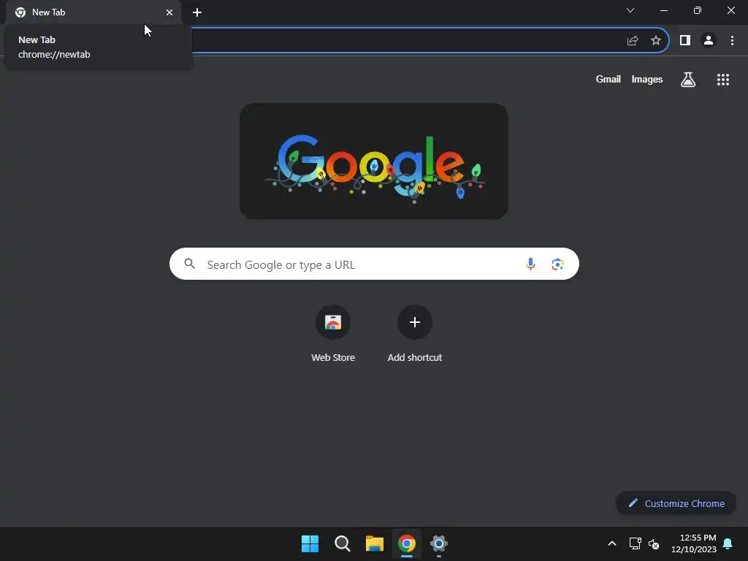
Task: Bookmark this tab with the star icon
Action: tap(656, 41)
